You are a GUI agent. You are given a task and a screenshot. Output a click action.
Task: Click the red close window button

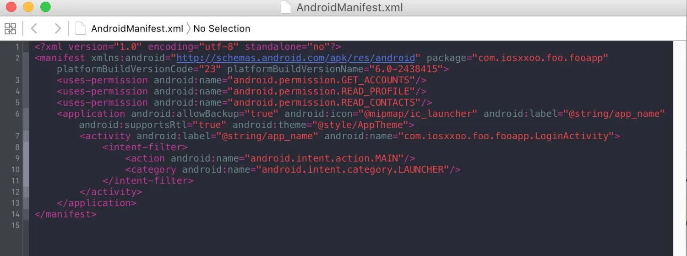(x=11, y=7)
